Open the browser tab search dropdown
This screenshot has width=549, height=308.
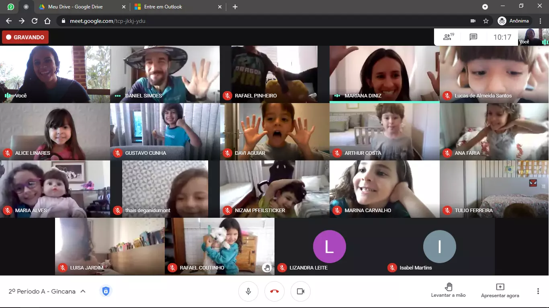(x=485, y=7)
